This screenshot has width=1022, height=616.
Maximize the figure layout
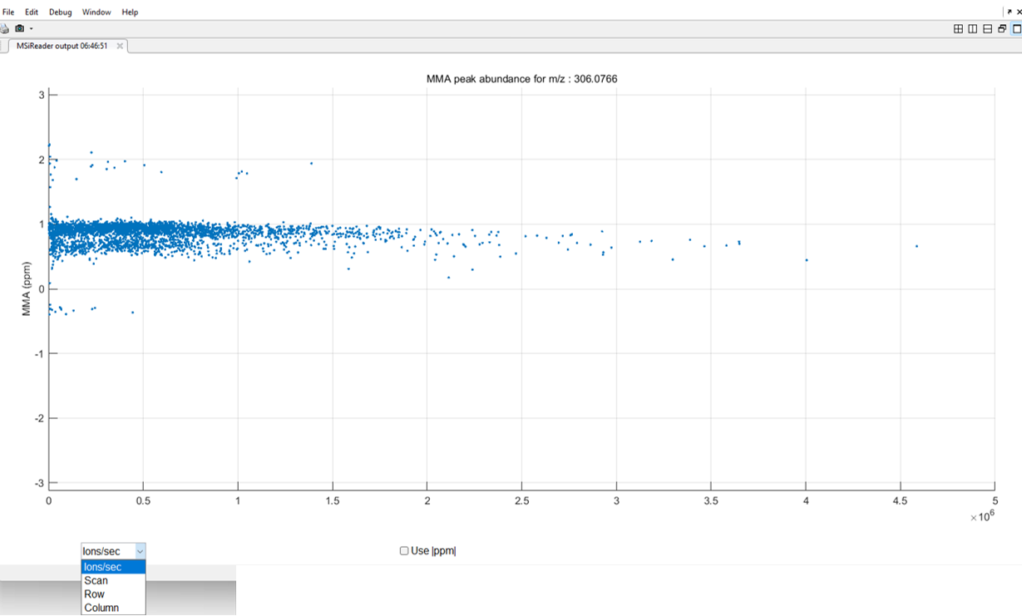(x=1016, y=29)
